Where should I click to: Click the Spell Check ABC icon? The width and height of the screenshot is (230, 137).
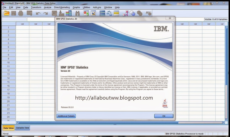click(148, 13)
